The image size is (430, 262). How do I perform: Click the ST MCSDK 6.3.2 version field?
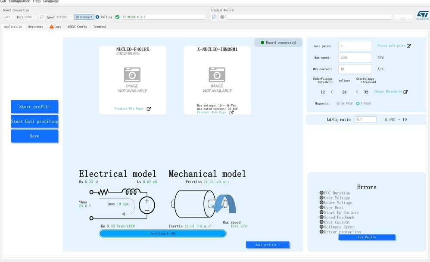[x=163, y=17]
